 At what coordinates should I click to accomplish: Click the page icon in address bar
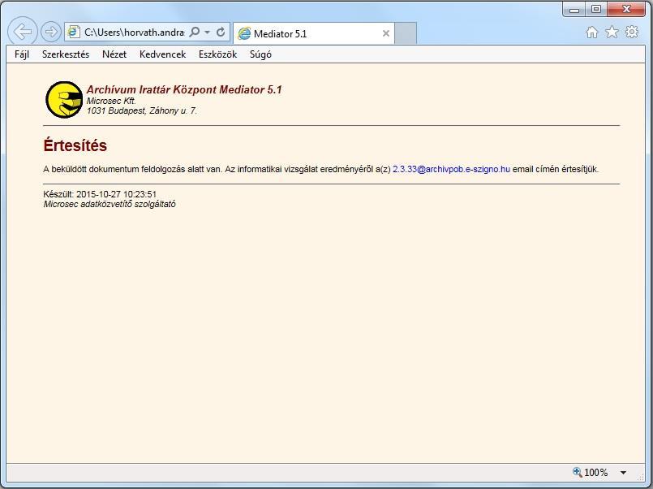[x=74, y=32]
